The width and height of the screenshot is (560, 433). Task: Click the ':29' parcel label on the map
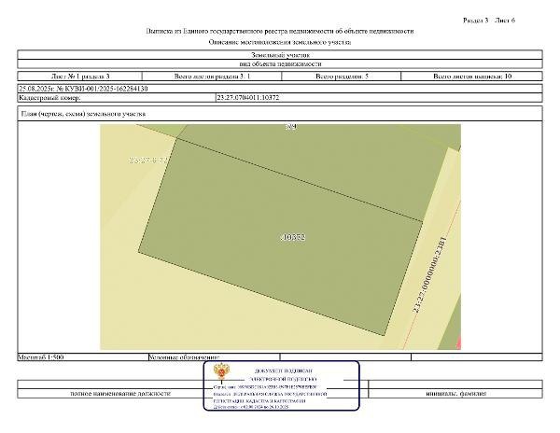(x=291, y=127)
